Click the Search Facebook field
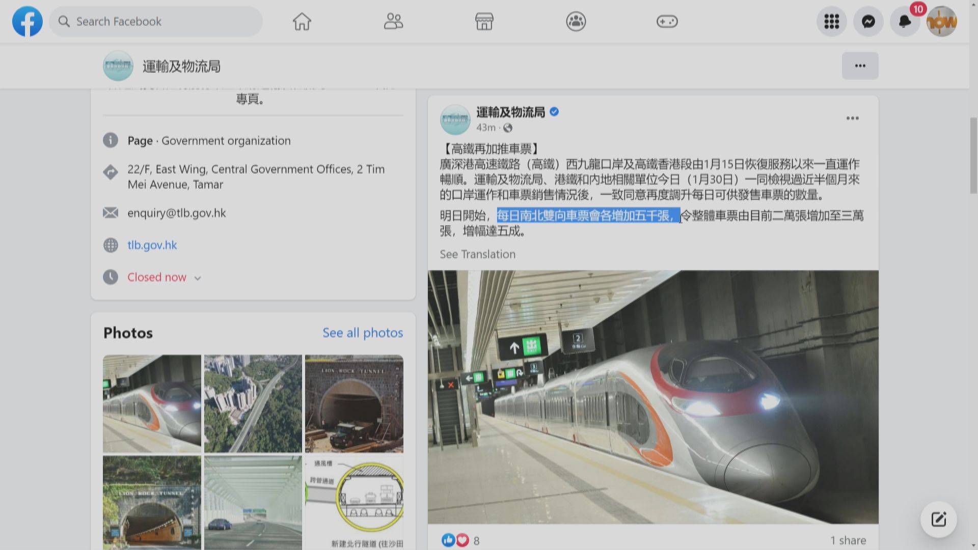 (156, 21)
